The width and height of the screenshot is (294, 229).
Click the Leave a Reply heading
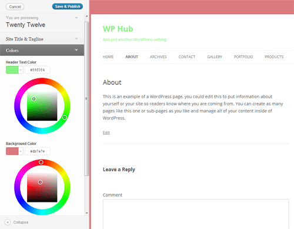[119, 170]
